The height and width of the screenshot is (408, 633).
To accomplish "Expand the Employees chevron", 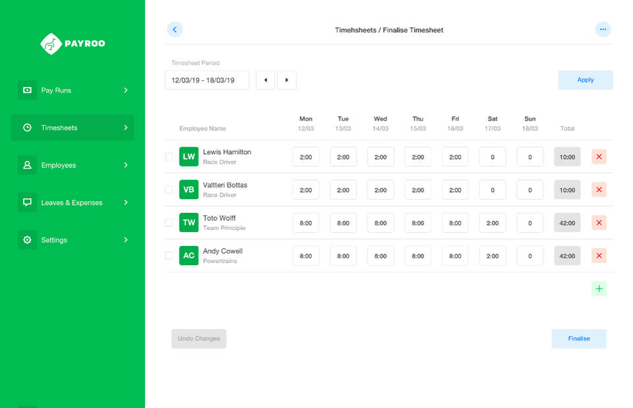I will [126, 165].
